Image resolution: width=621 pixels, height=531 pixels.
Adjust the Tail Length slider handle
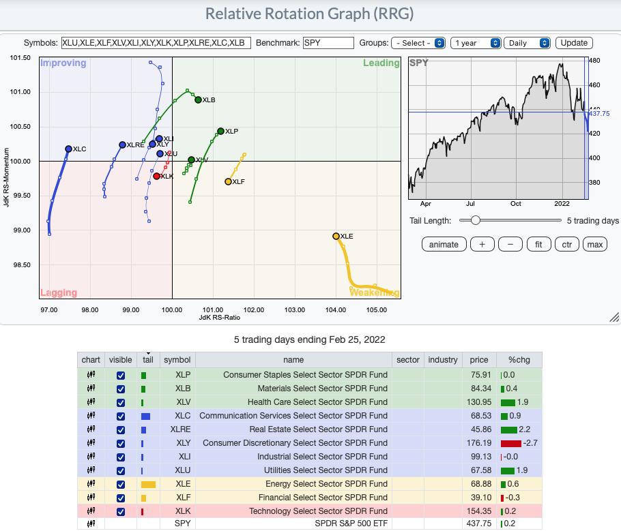tap(475, 221)
